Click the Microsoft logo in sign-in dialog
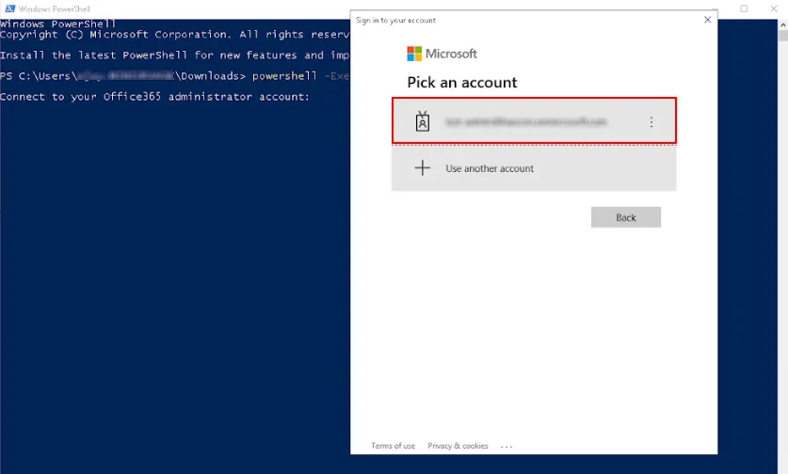Image resolution: width=788 pixels, height=474 pixels. (x=442, y=54)
